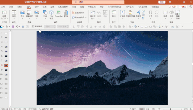Image resolution: width=193 pixels, height=110 pixels.
Task: Click the rectangle shape icon in quick toolbar
Action: click(142, 27)
